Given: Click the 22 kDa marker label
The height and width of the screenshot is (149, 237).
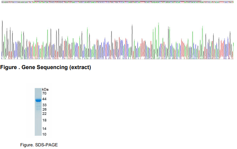Looking at the screenshot, I should pyautogui.click(x=44, y=114).
